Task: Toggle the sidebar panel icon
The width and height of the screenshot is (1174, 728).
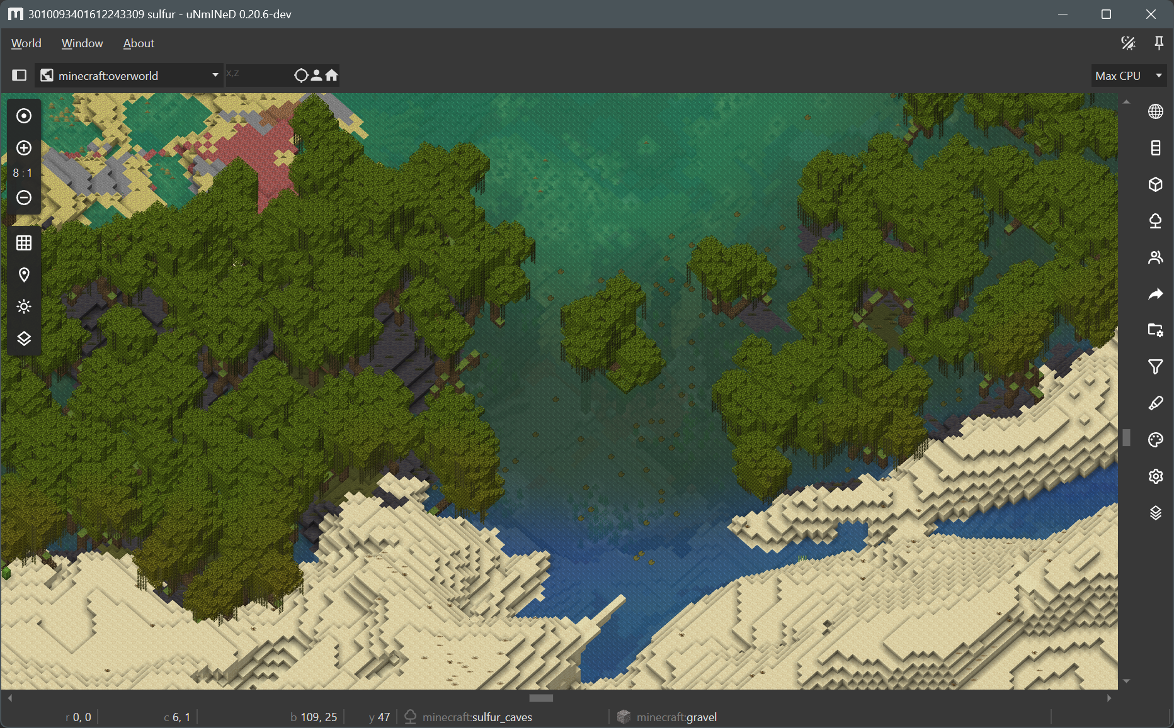Action: tap(20, 76)
